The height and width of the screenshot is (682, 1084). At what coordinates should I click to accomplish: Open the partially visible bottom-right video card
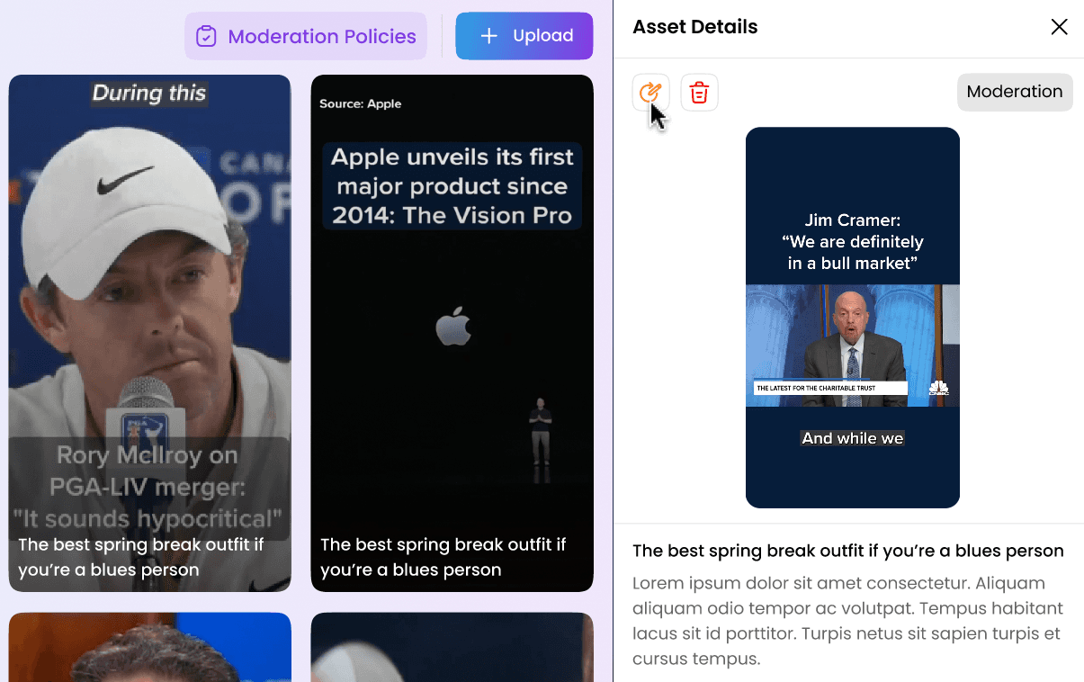coord(452,647)
